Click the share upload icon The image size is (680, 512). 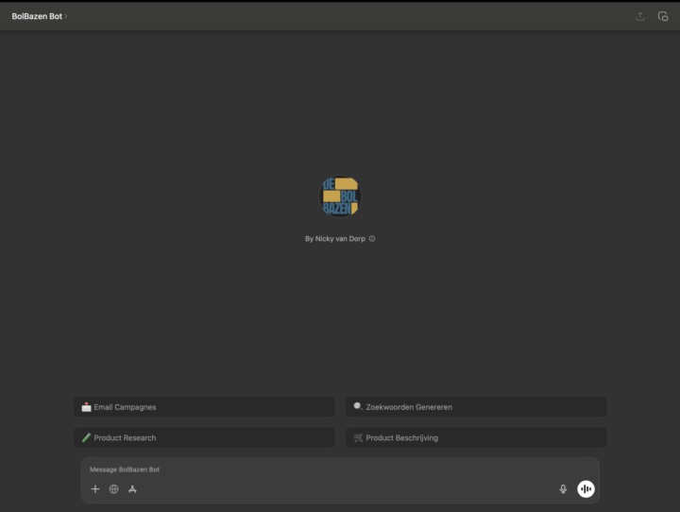coord(640,16)
